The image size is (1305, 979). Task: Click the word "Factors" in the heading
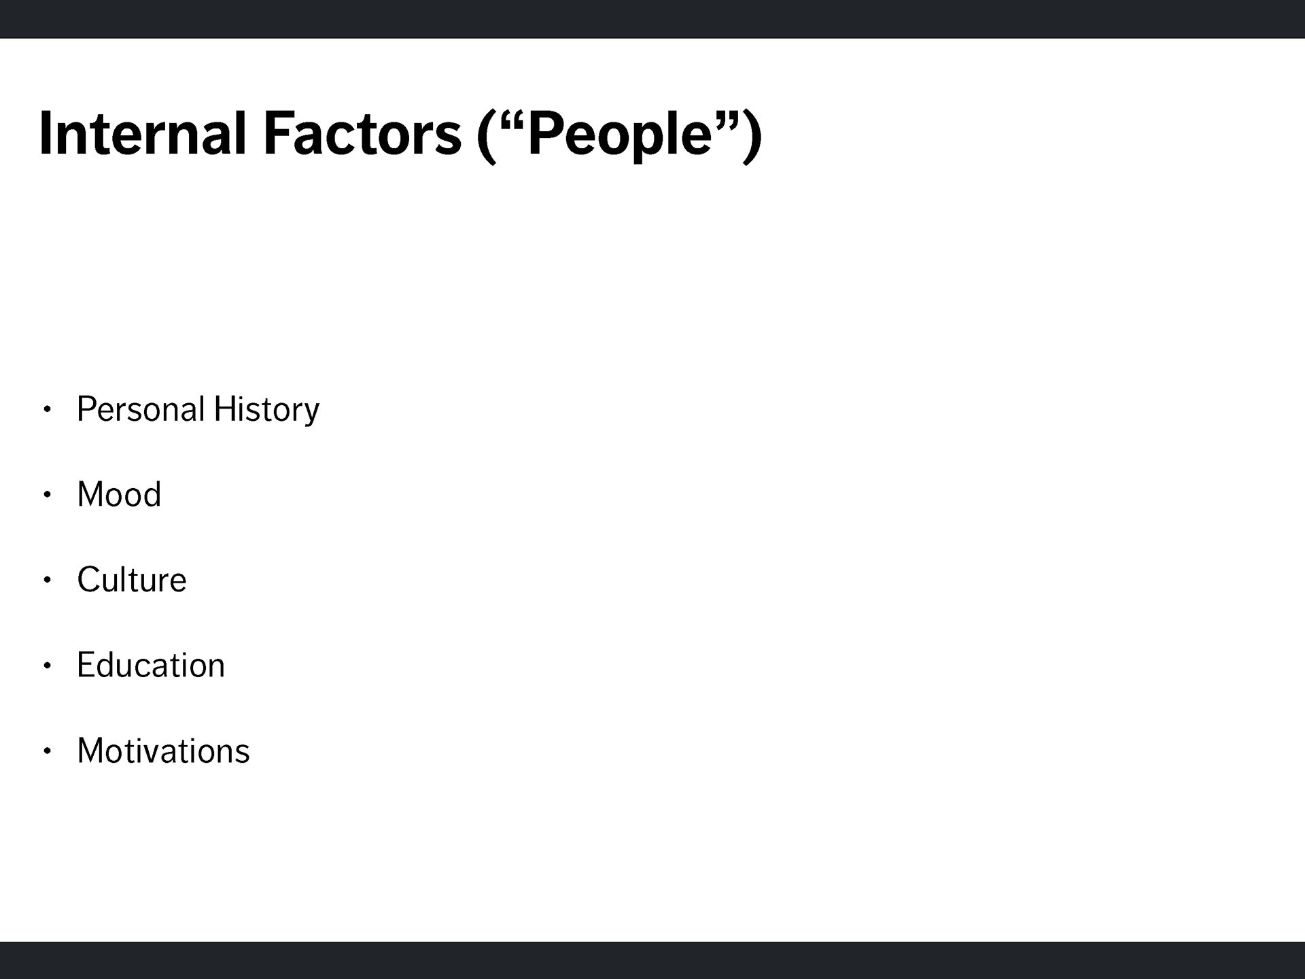click(362, 133)
